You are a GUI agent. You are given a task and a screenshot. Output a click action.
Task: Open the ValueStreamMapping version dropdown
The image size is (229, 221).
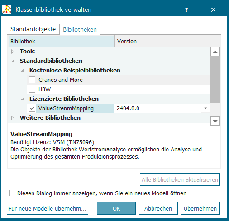205,108
